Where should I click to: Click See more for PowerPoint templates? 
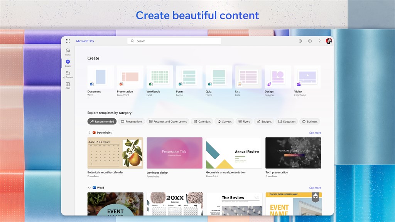(x=315, y=133)
